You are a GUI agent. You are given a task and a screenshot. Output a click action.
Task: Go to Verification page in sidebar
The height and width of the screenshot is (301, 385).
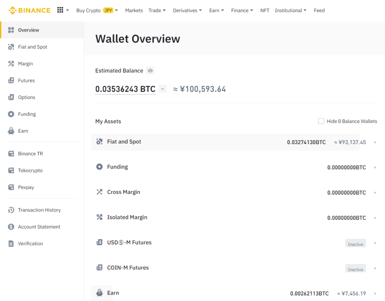(x=30, y=243)
